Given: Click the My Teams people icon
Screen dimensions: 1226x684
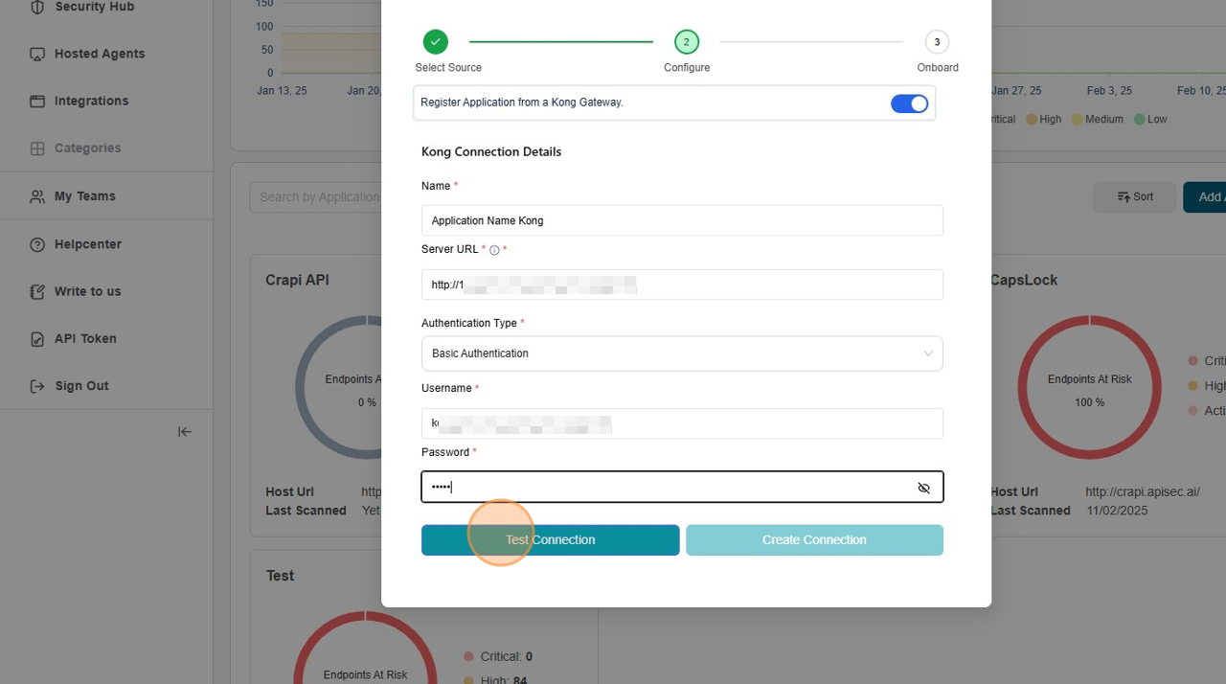Looking at the screenshot, I should click(x=37, y=196).
